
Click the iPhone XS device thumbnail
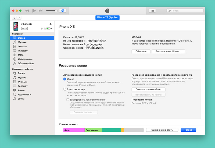pyautogui.click(x=16, y=26)
